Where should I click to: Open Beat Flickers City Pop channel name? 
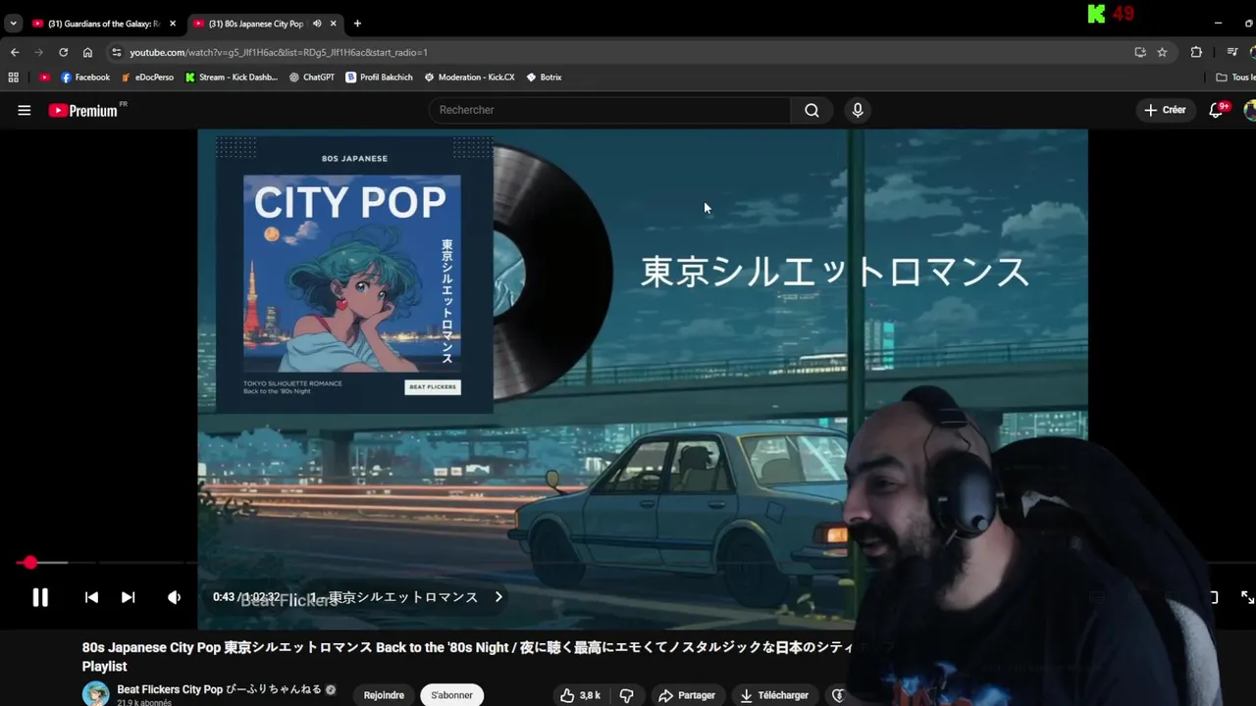tap(220, 689)
